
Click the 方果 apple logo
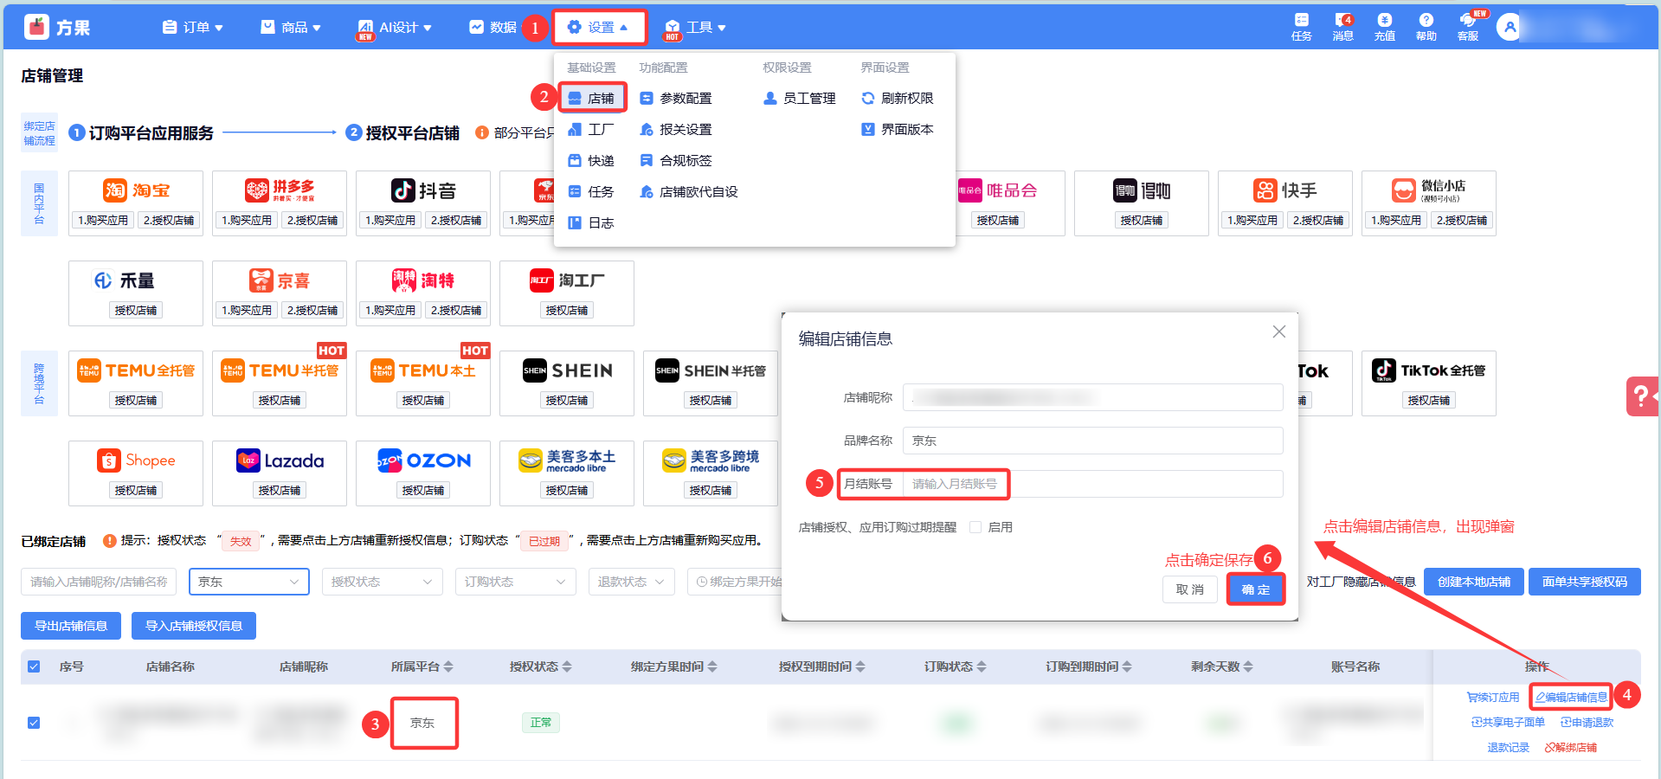tap(36, 27)
